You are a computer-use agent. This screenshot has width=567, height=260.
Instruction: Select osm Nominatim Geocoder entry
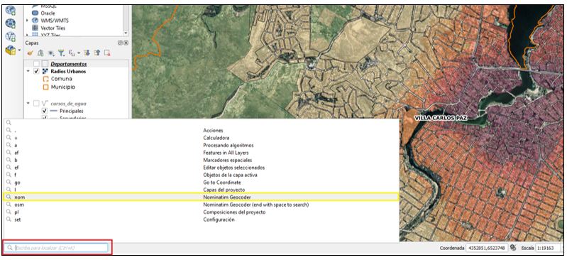pos(202,205)
